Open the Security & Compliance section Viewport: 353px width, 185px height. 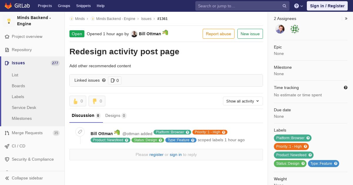coord(32,159)
